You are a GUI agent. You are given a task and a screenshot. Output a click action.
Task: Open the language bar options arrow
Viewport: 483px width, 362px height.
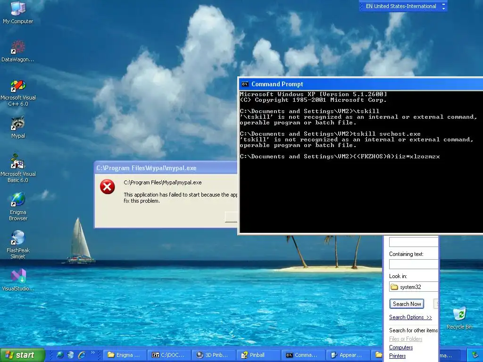point(443,8)
